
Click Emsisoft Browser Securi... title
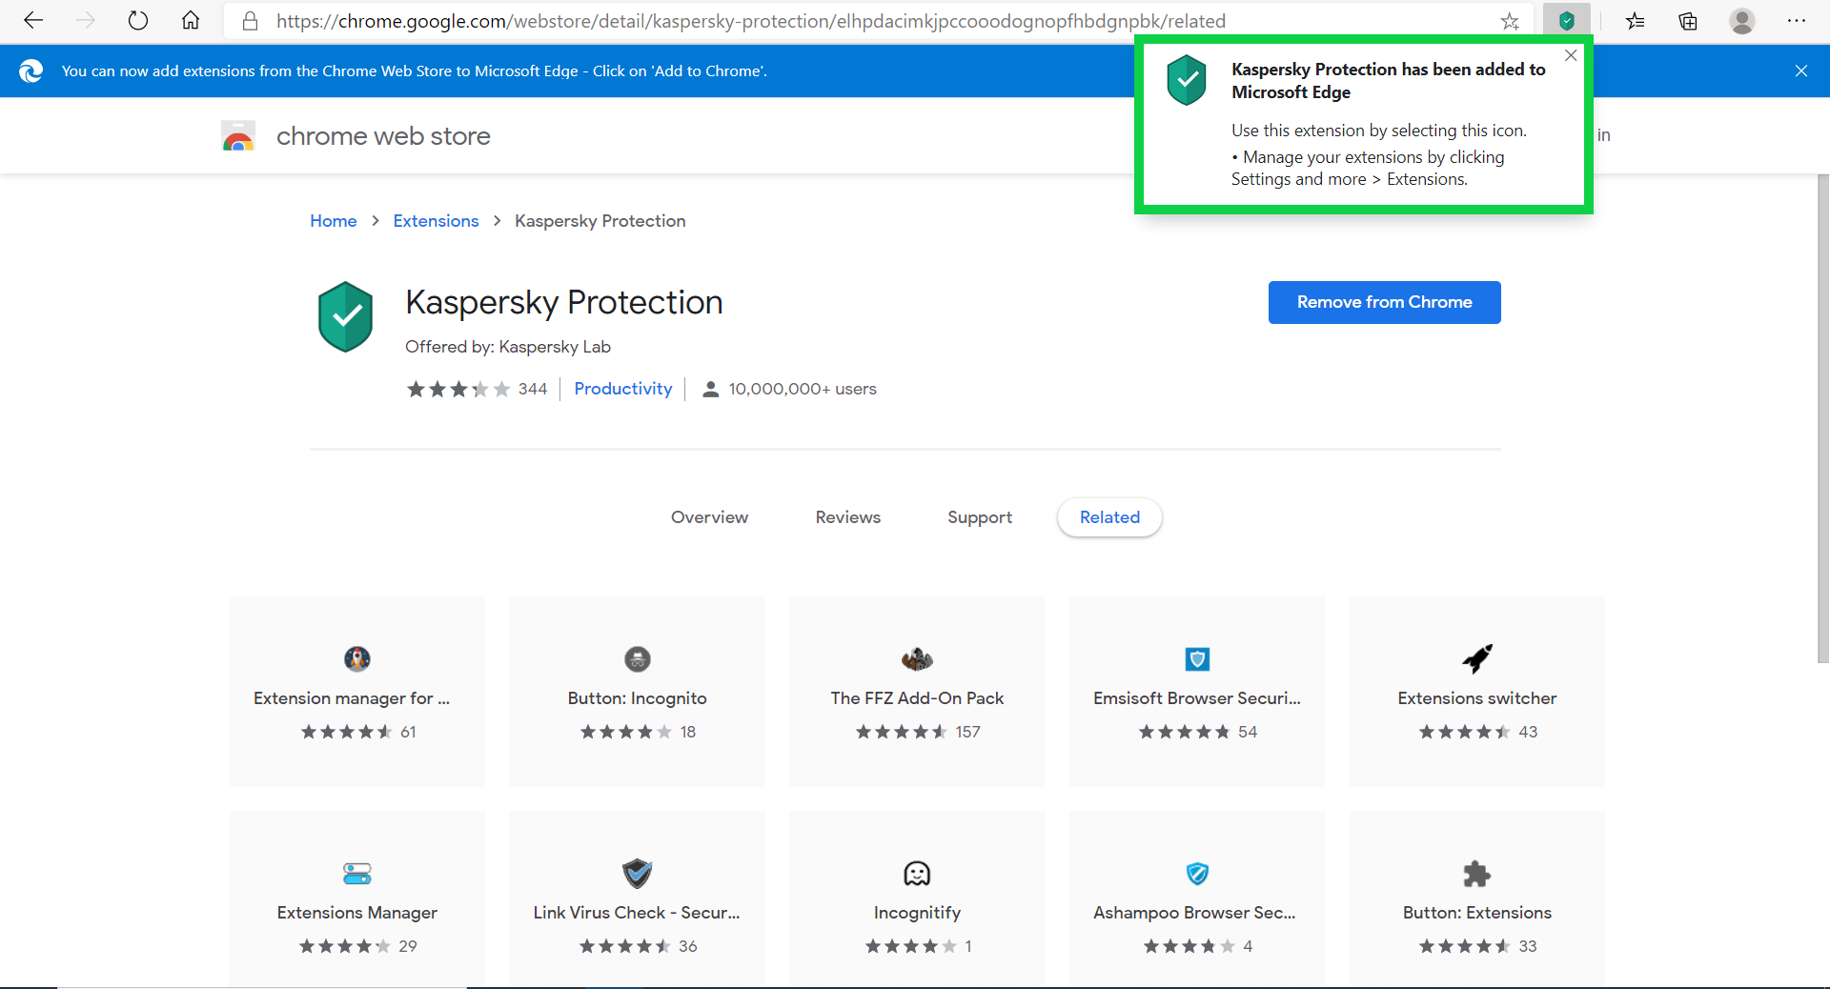click(x=1197, y=698)
